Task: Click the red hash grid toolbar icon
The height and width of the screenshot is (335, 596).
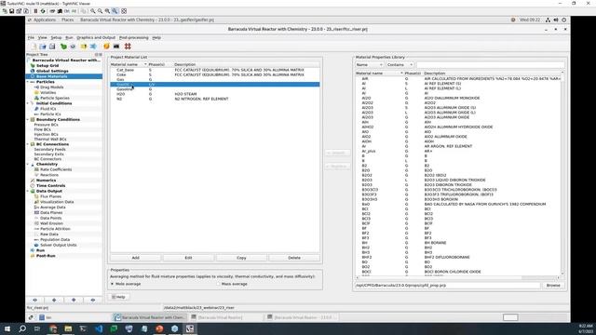Action: (x=128, y=47)
